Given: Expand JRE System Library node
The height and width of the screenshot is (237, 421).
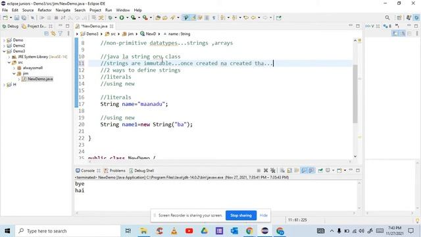Looking at the screenshot, I should point(9,57).
